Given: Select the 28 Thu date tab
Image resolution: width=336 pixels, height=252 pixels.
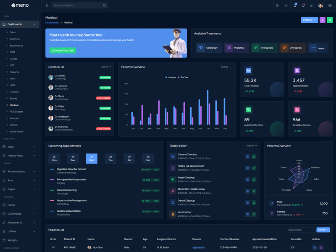Looking at the screenshot, I should [x=110, y=158].
